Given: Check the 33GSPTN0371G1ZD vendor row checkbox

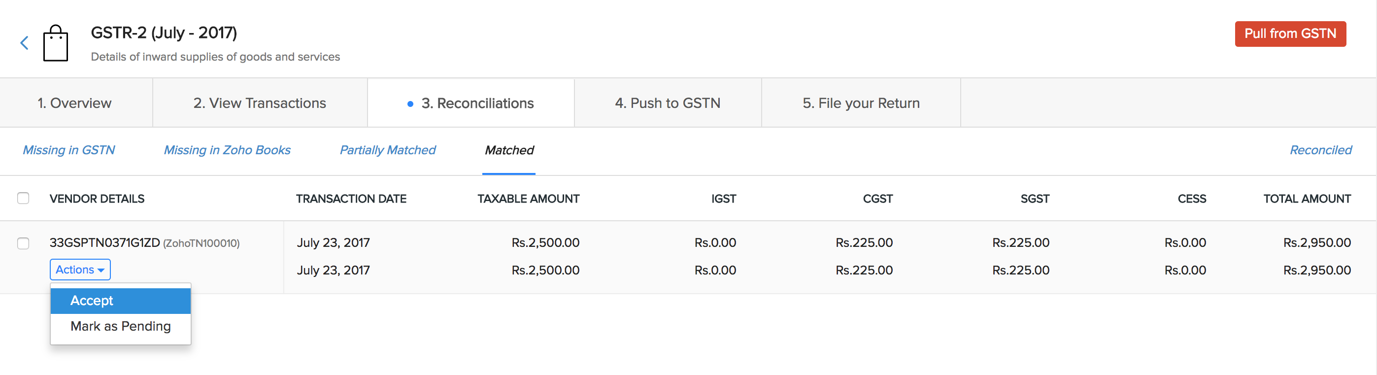Looking at the screenshot, I should tap(23, 243).
